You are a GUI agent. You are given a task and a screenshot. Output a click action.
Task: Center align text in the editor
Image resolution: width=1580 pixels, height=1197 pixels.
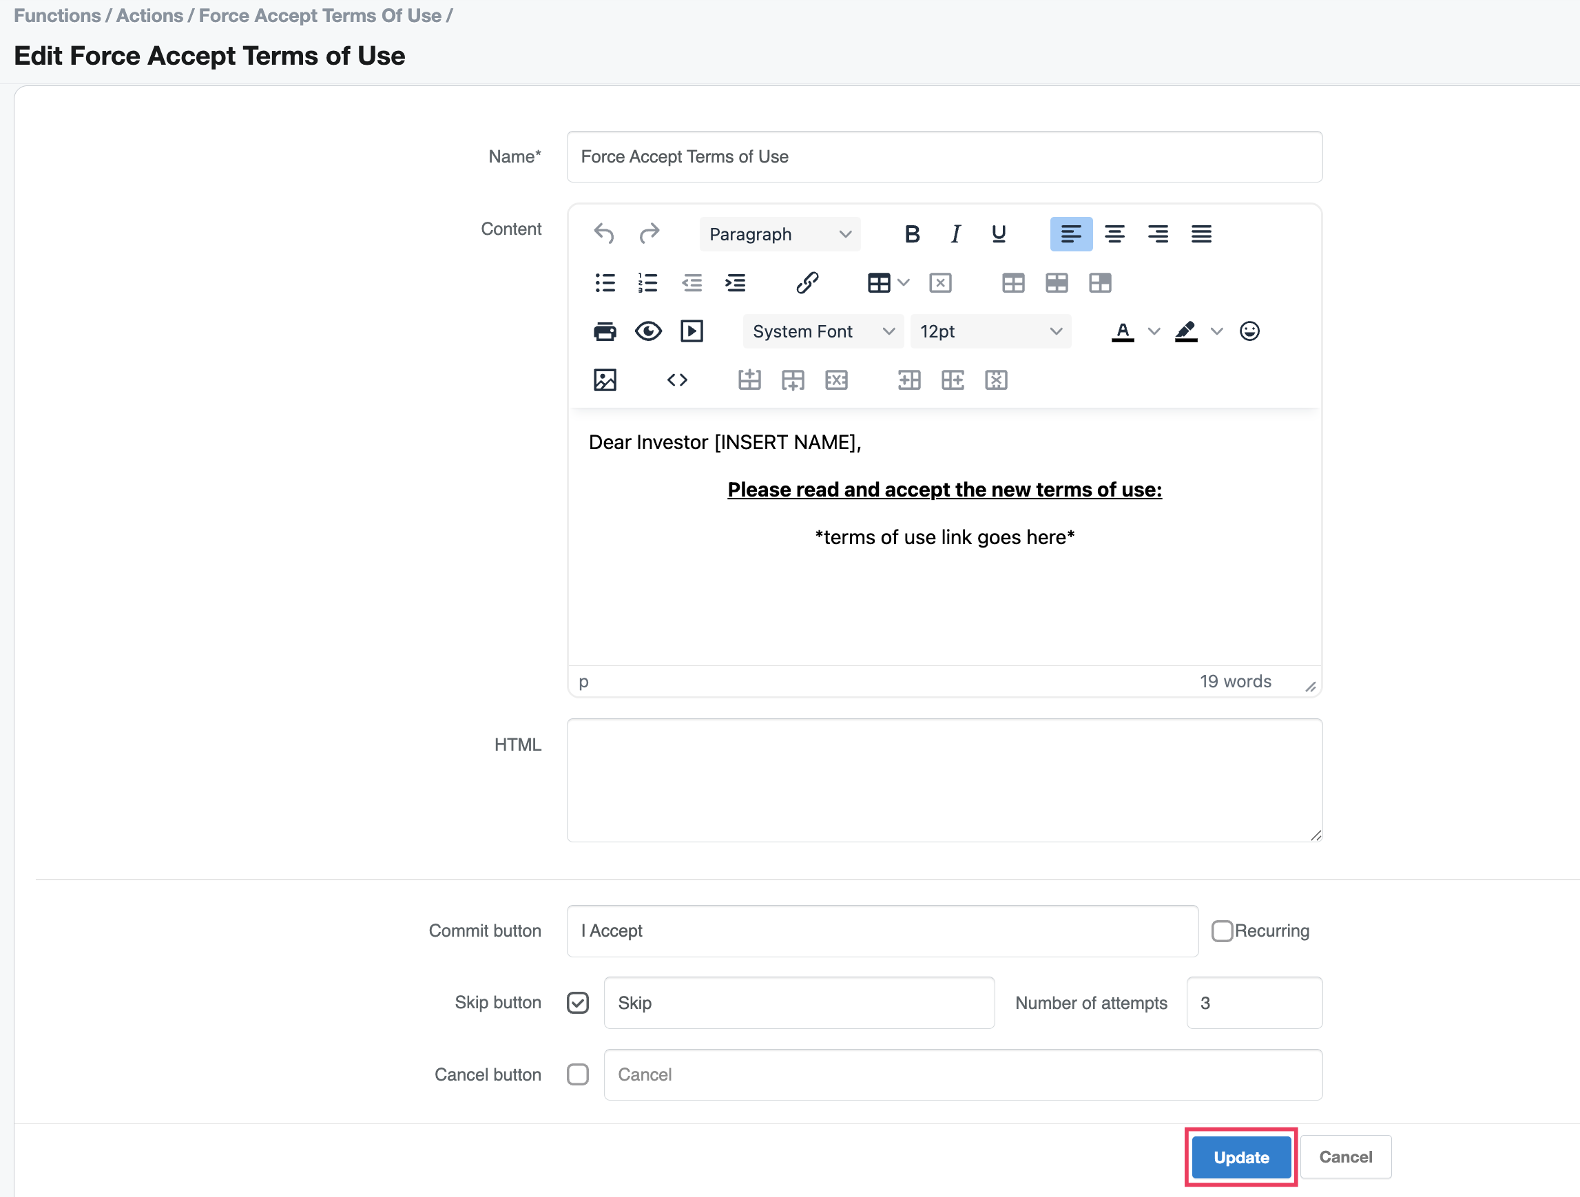(x=1114, y=234)
